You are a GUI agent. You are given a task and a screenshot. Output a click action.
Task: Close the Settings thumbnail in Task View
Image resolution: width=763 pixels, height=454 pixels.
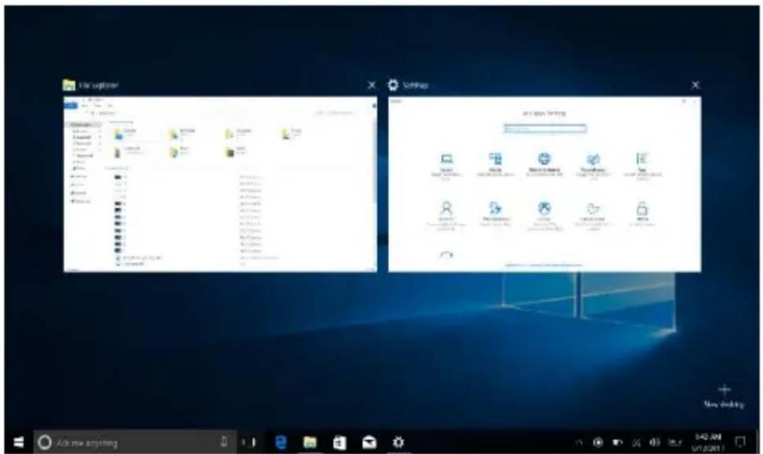coord(696,86)
